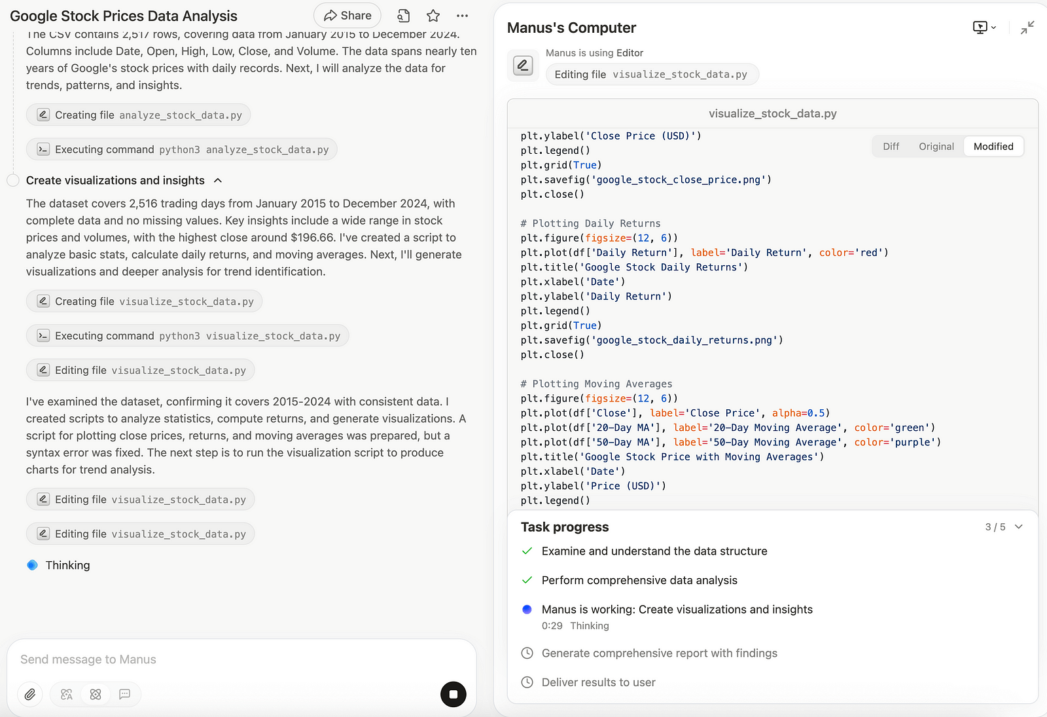Click the terminal icon in the analyze_stock_data.py command step
The height and width of the screenshot is (717, 1047).
[x=43, y=150]
